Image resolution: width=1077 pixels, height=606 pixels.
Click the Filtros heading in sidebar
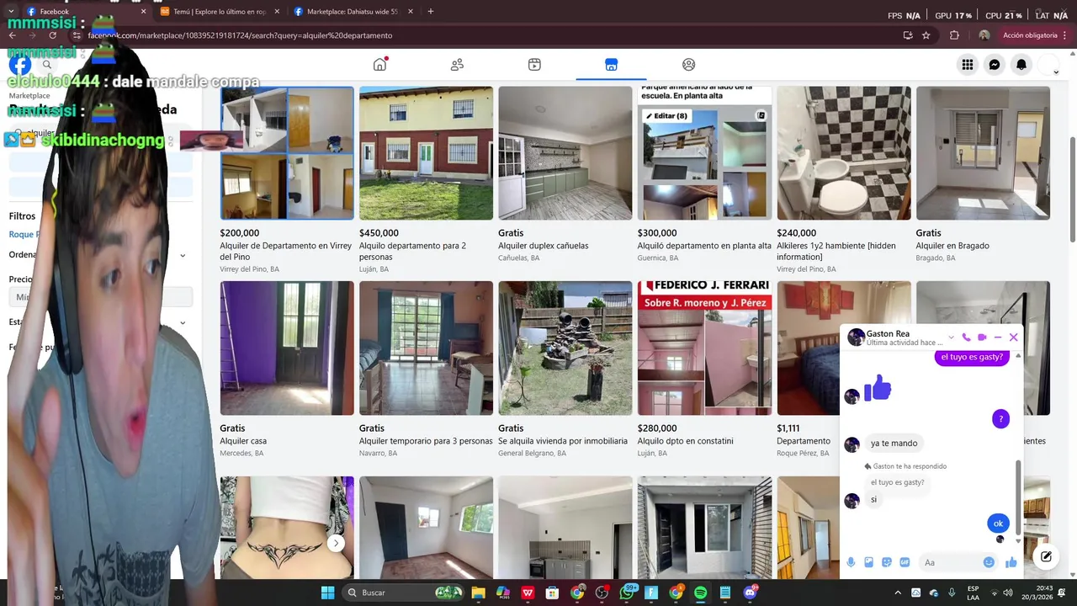(x=22, y=216)
